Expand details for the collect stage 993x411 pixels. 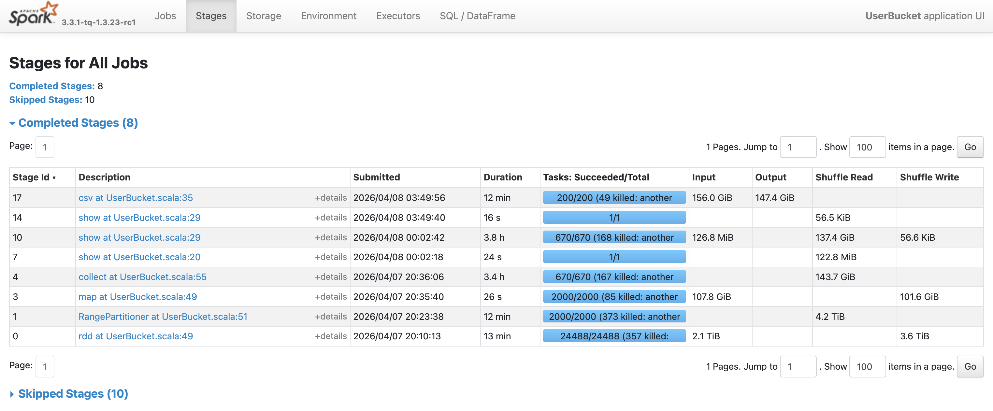[330, 277]
